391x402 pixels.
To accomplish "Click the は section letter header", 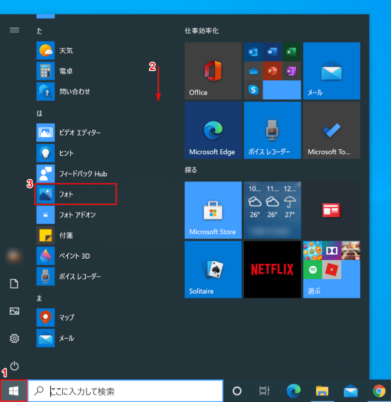I will [x=39, y=114].
